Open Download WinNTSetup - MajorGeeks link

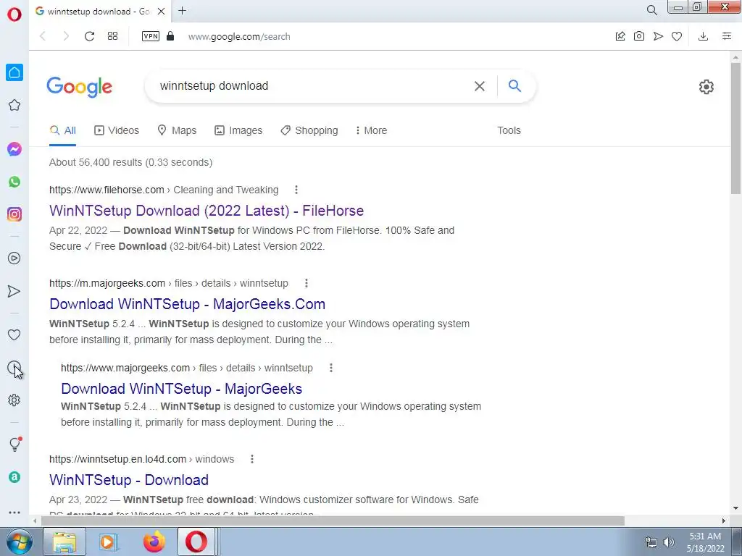pos(182,389)
